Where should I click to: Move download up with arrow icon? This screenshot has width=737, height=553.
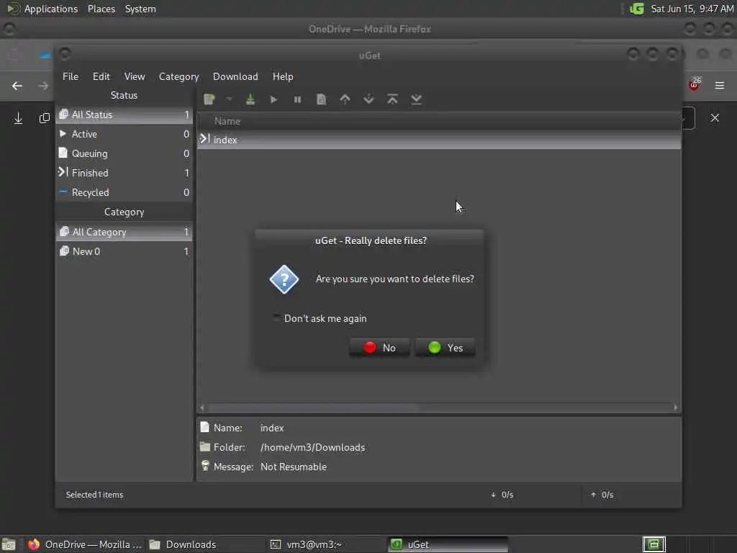point(345,99)
